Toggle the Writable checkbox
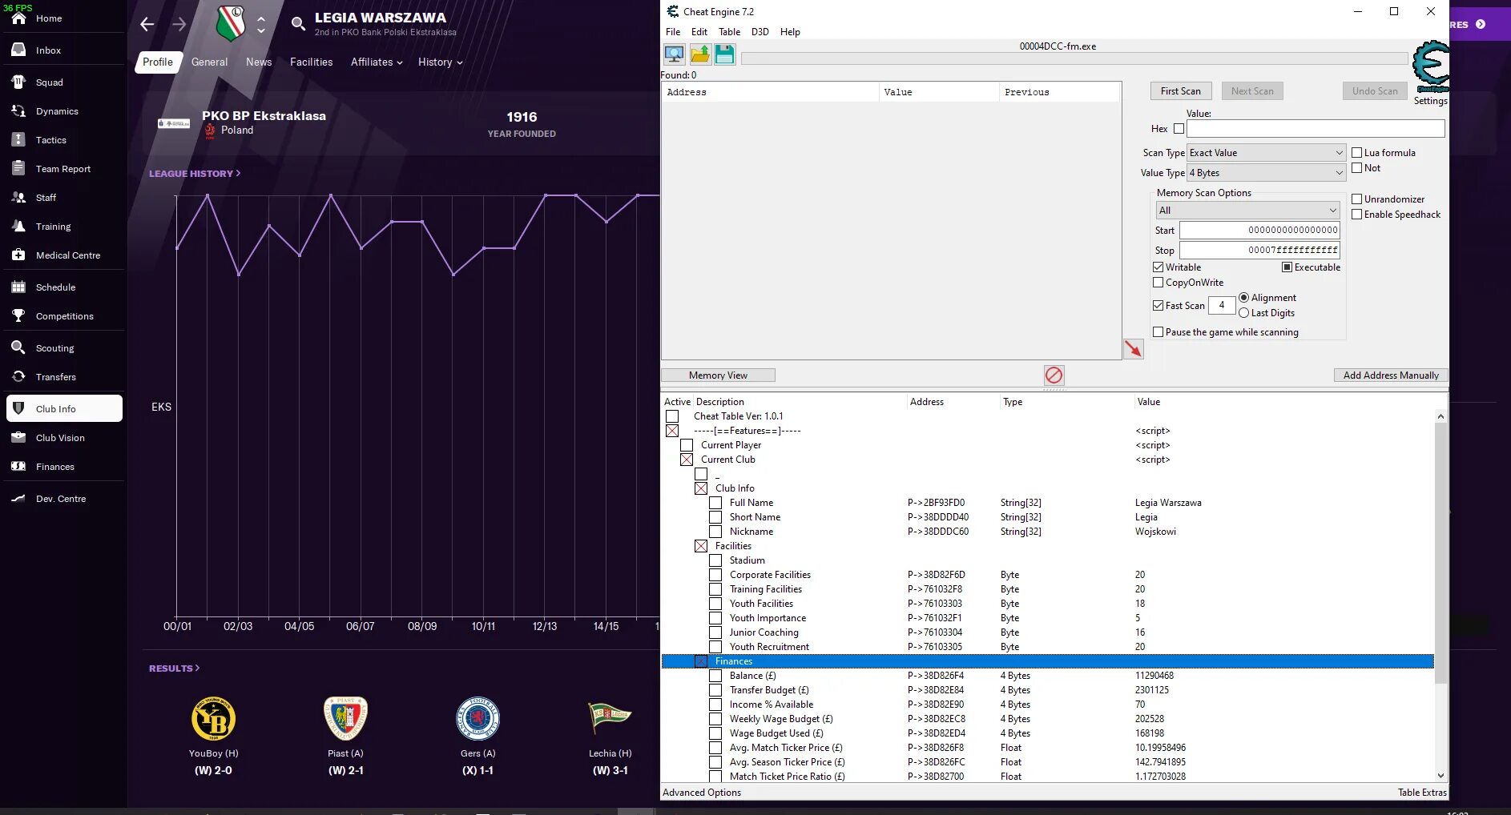Viewport: 1511px width, 815px height. coord(1158,267)
